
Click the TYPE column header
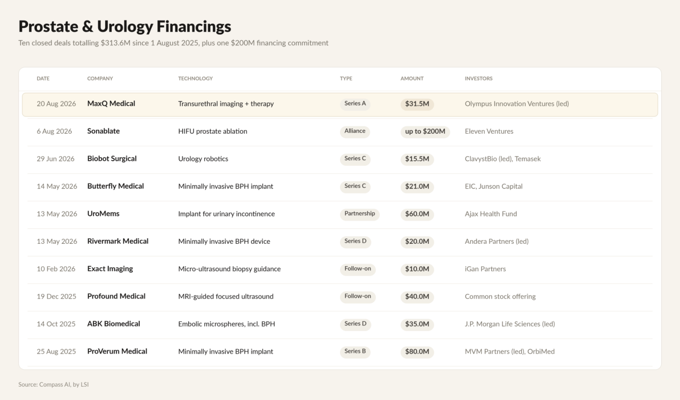[346, 79]
